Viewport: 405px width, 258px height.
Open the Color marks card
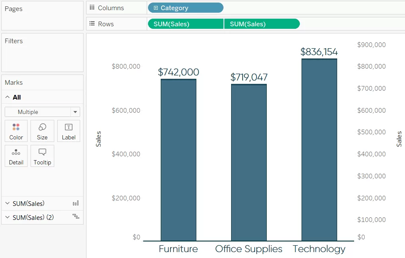click(16, 130)
